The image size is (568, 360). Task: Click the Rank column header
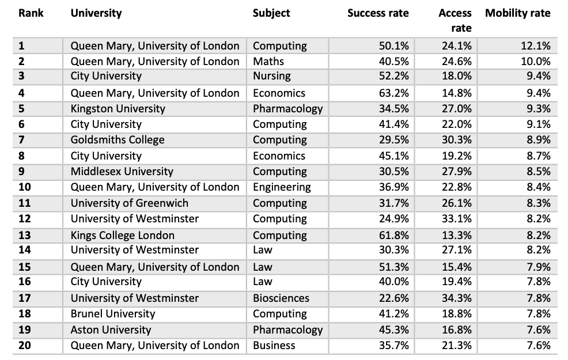coord(31,13)
